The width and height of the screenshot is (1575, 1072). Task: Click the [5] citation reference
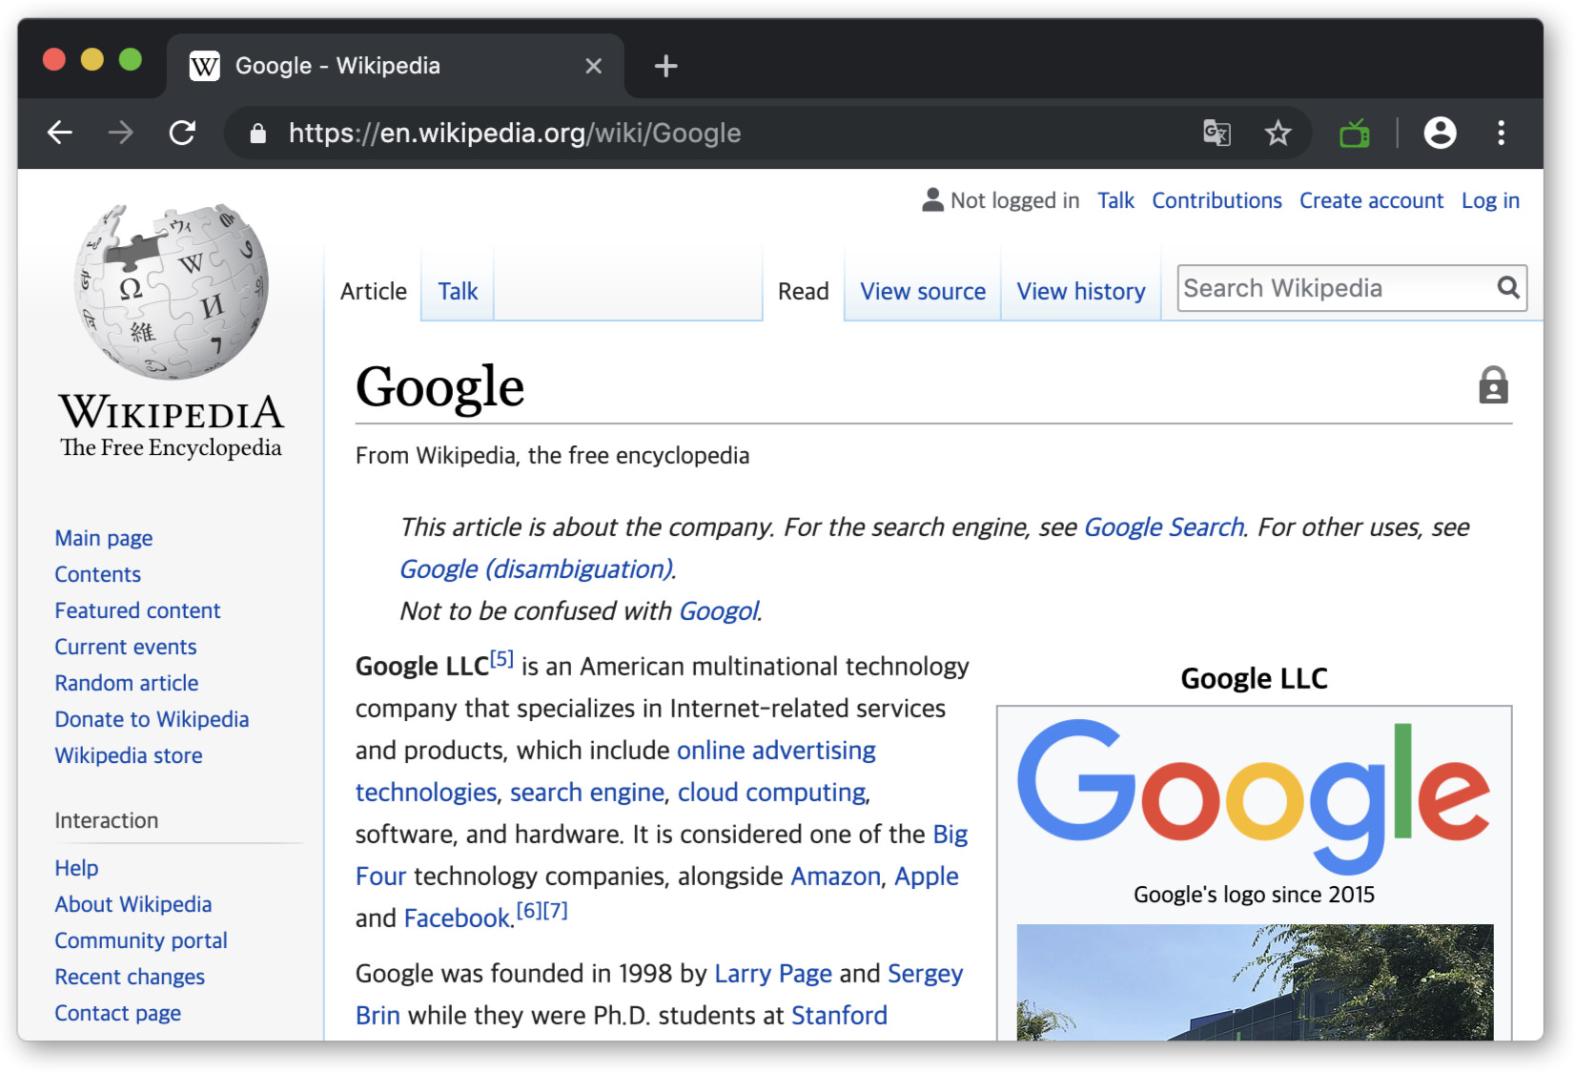pos(501,659)
